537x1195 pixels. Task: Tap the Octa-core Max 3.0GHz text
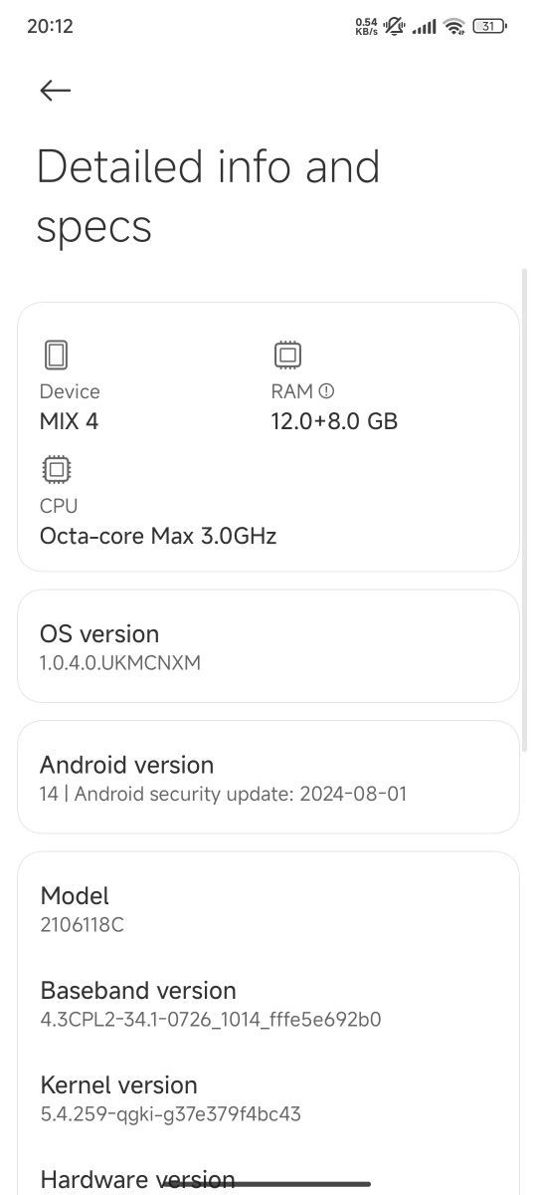click(158, 536)
